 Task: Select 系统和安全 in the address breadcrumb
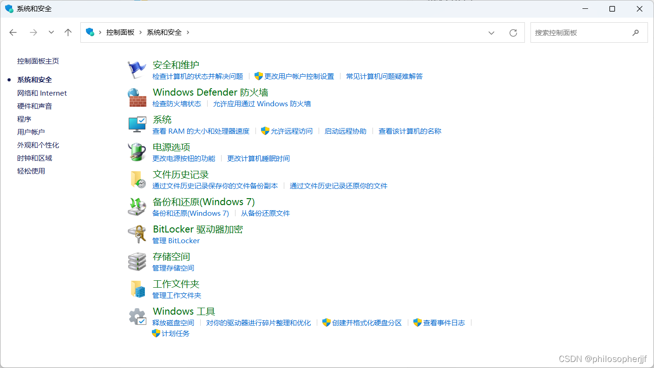[x=164, y=32]
